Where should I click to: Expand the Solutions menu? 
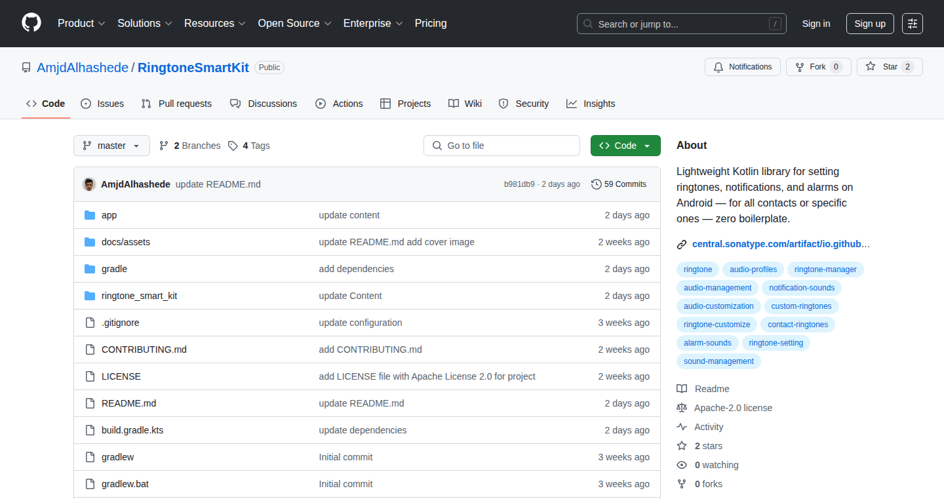(x=145, y=24)
